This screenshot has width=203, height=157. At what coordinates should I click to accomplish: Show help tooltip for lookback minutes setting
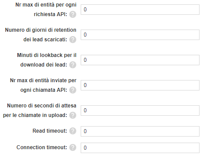[x=72, y=65]
